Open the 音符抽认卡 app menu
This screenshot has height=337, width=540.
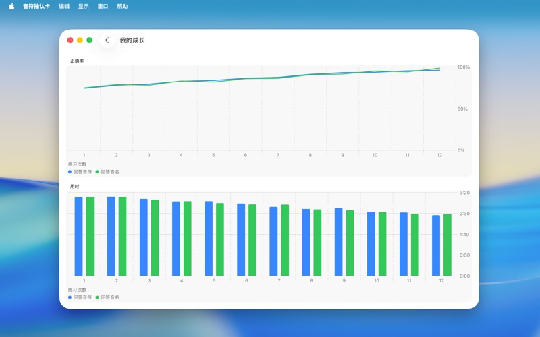coord(36,6)
